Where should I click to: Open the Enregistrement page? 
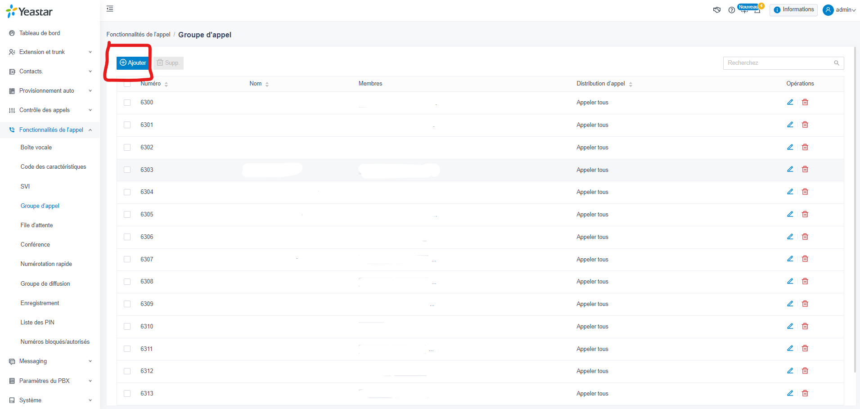tap(40, 303)
